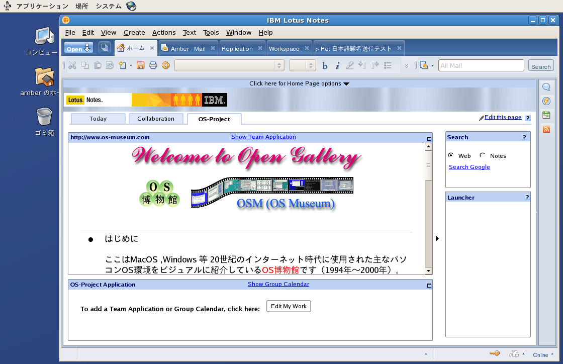Click the Cut scissors toolbar icon
The image size is (563, 364).
(x=72, y=65)
